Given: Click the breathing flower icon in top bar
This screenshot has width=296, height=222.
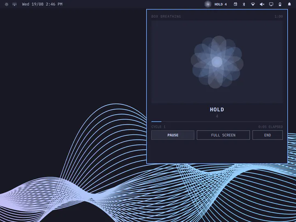Looking at the screenshot, I should click(x=208, y=4).
